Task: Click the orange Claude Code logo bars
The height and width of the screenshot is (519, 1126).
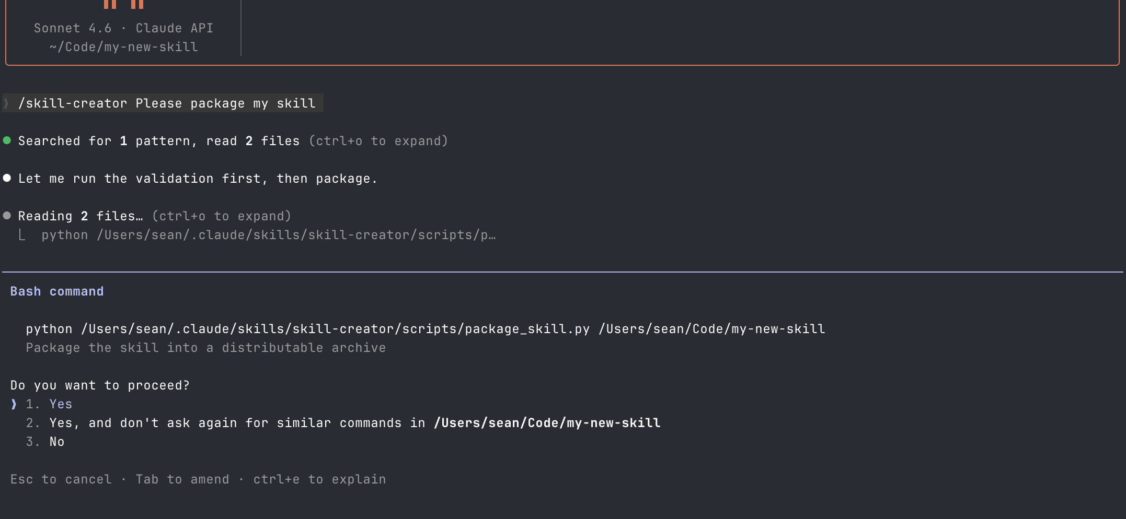Action: point(122,5)
